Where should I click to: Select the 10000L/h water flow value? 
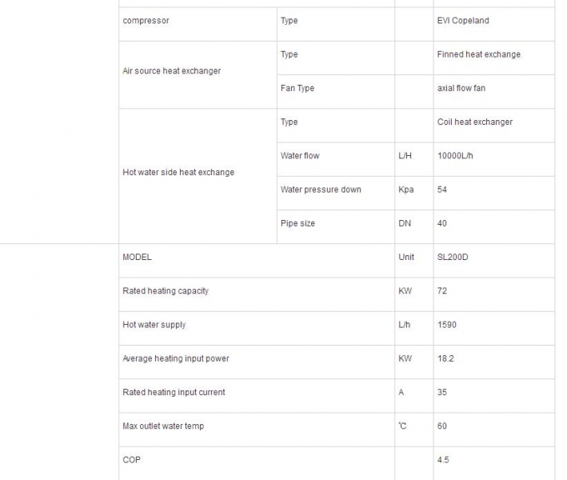click(455, 156)
